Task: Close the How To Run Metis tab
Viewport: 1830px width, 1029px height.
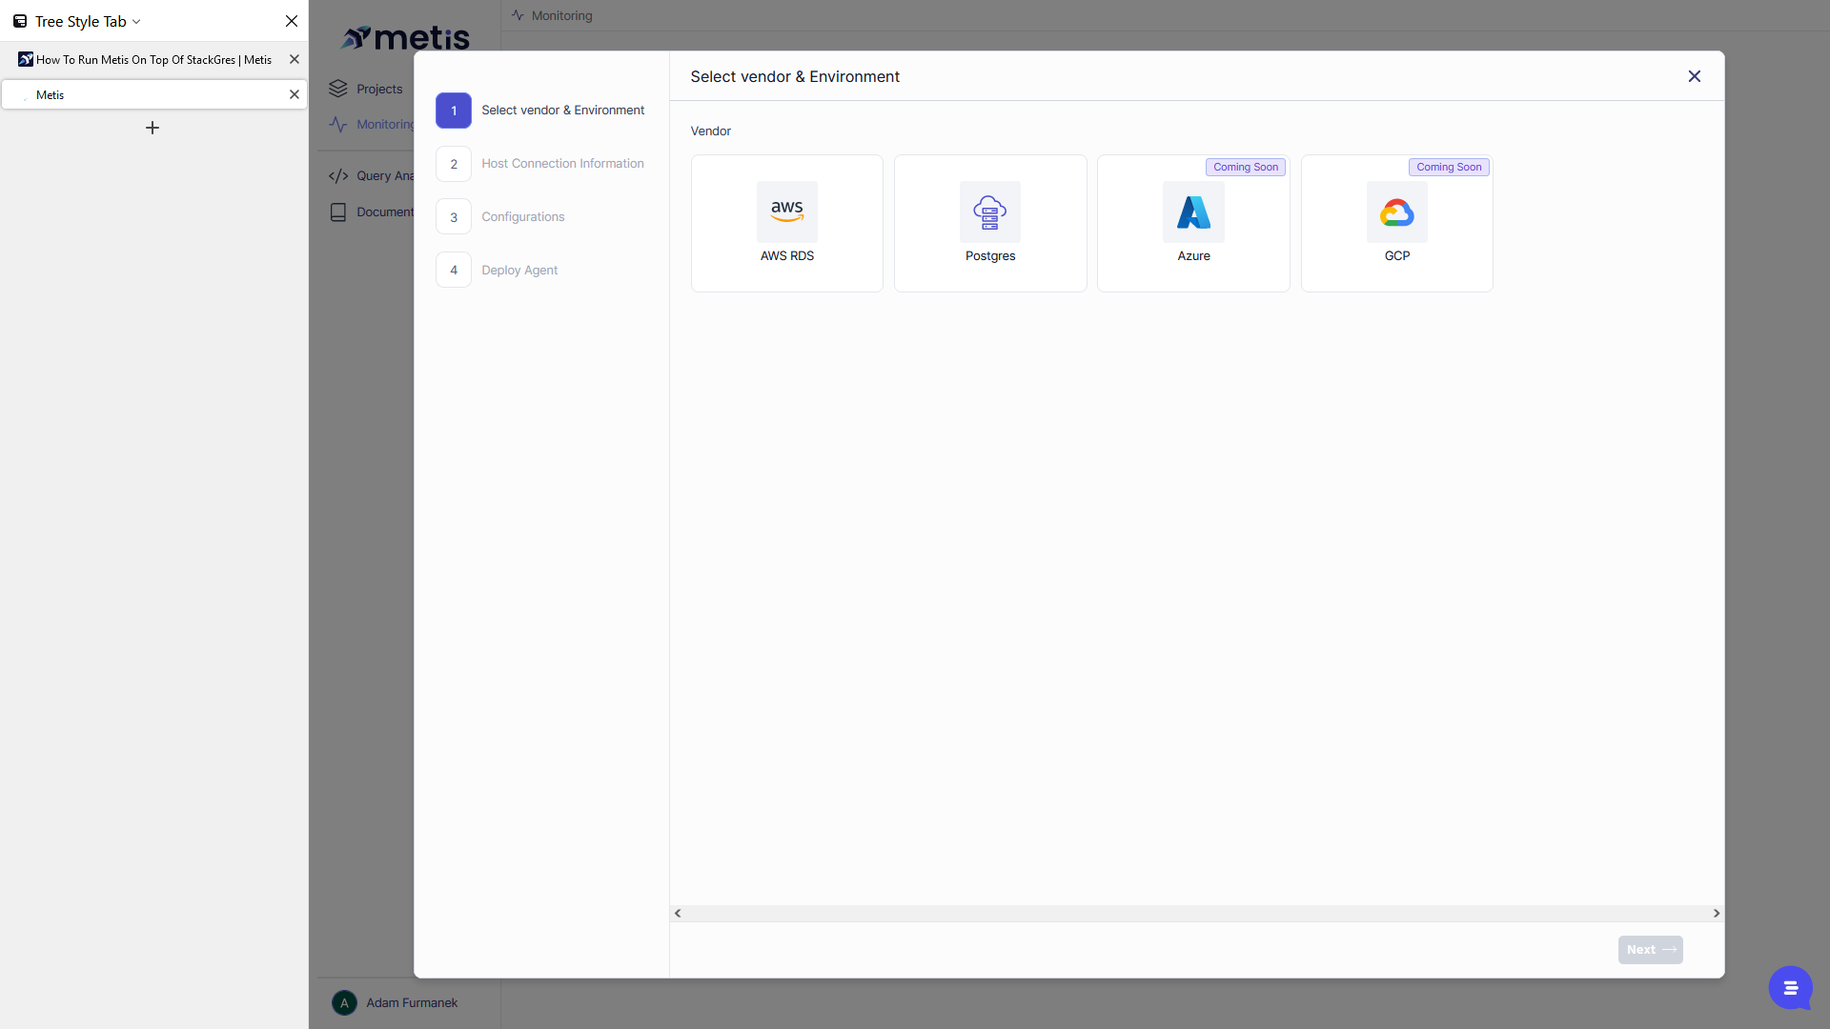Action: 295,59
